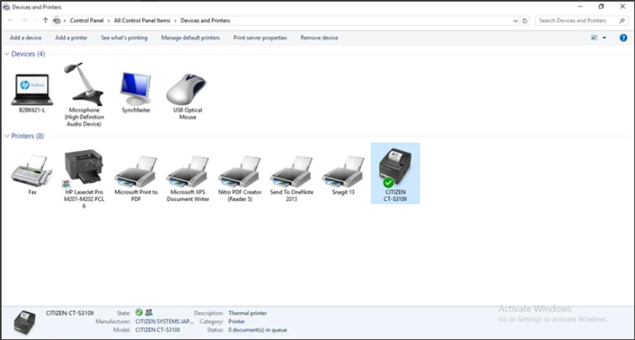This screenshot has height=340, width=635.
Task: Click the Devices and Printers title bar icon
Action: point(6,7)
